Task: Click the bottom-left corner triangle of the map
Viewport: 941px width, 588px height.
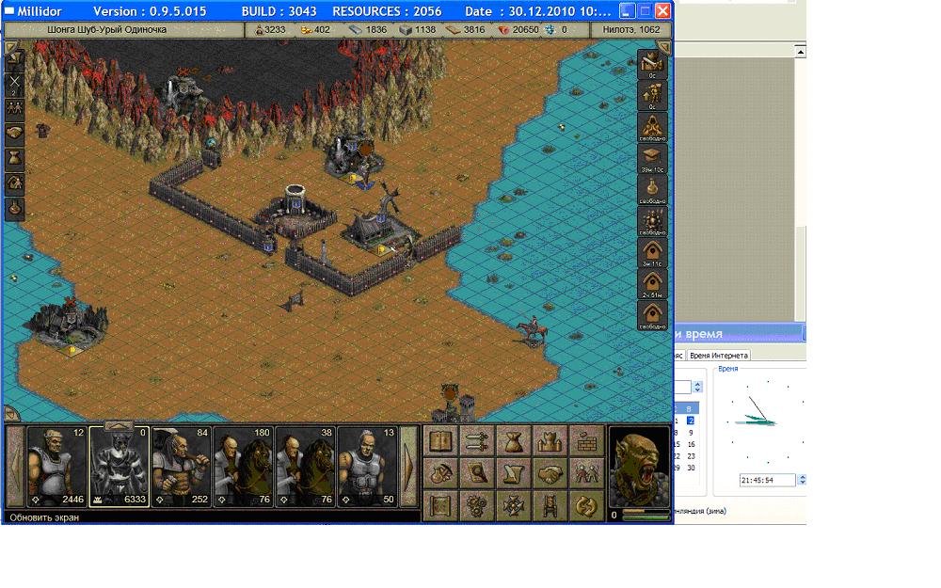Action: click(10, 413)
